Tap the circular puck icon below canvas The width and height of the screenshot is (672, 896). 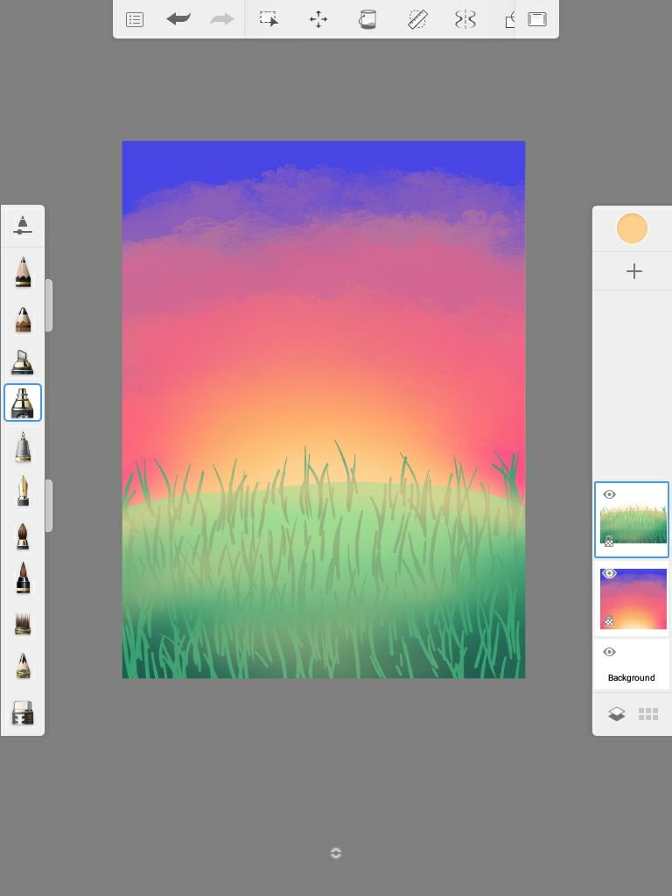pyautogui.click(x=336, y=853)
